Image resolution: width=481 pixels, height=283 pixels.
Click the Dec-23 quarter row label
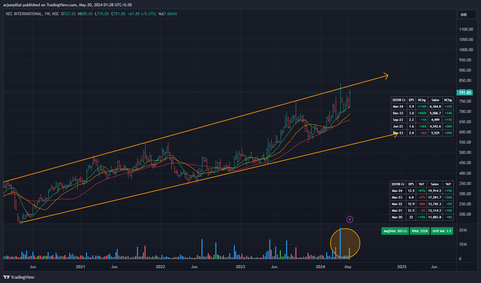pos(398,113)
